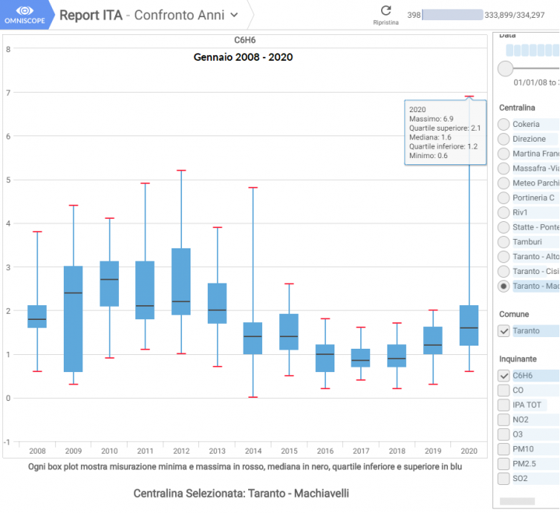Screen dimensions: 560x513
Task: Click the record count filter bar
Action: [x=451, y=15]
